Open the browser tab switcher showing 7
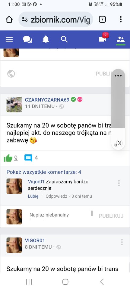The width and height of the screenshot is (130, 291). pyautogui.click(x=102, y=19)
